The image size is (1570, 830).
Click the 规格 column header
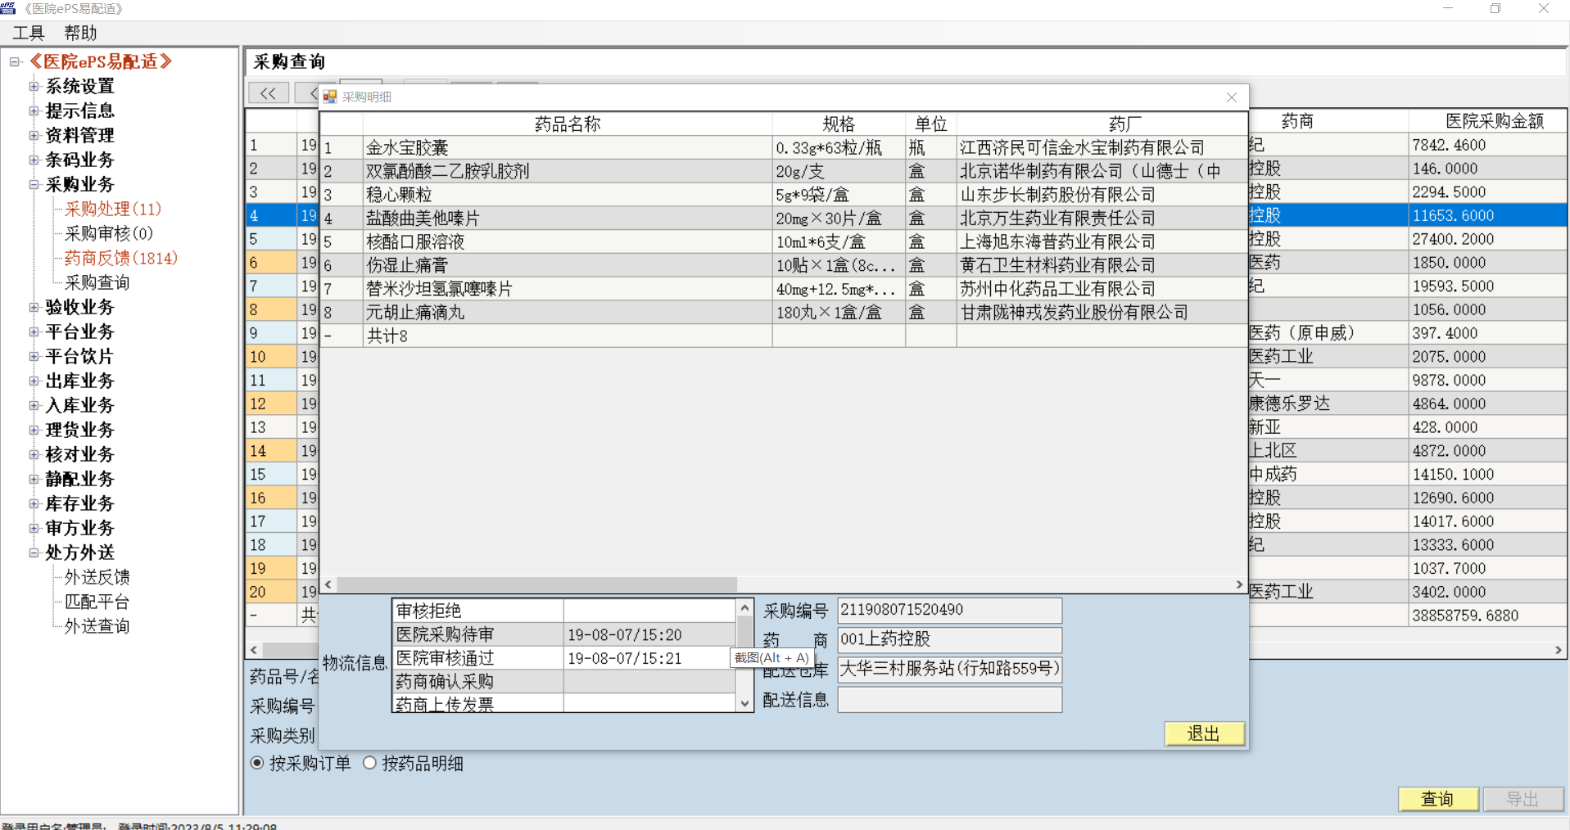839,124
